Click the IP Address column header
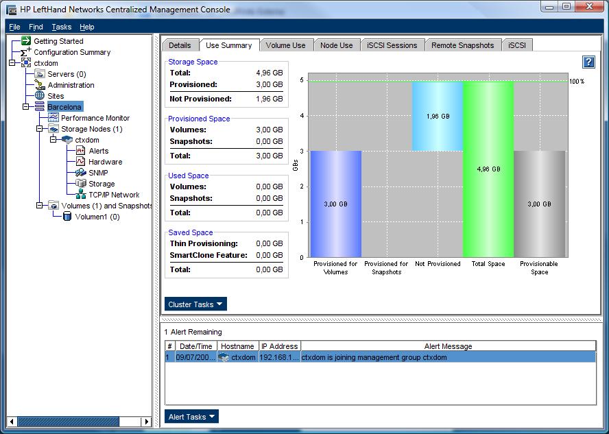Screen dimensions: 609x434 (x=280, y=346)
